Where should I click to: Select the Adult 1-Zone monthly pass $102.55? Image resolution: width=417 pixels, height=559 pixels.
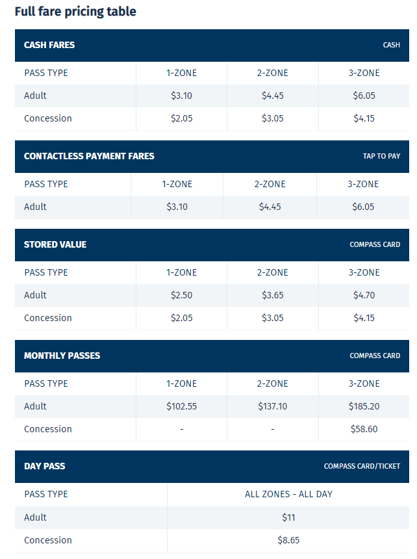[x=181, y=406]
